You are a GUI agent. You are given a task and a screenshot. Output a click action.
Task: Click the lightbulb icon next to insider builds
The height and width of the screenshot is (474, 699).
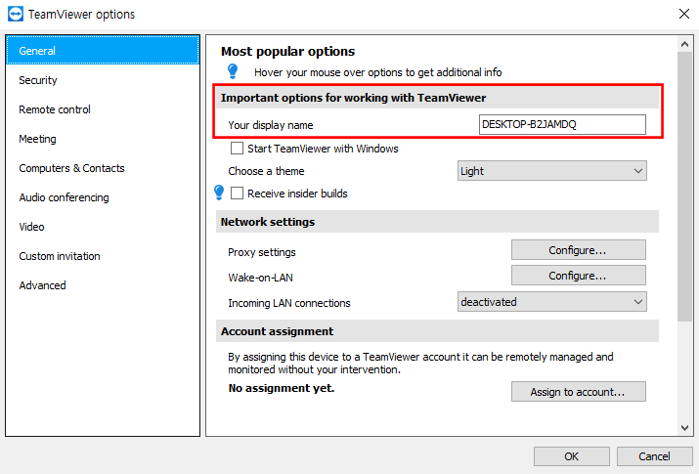point(219,193)
